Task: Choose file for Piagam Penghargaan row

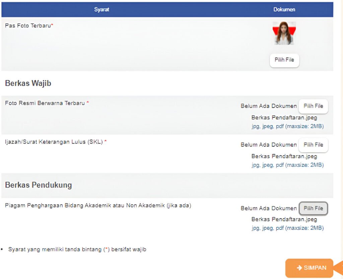Action: (x=313, y=208)
